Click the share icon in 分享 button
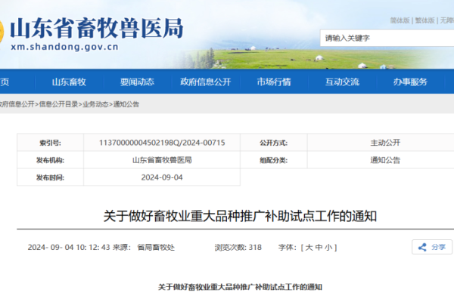 point(422,247)
